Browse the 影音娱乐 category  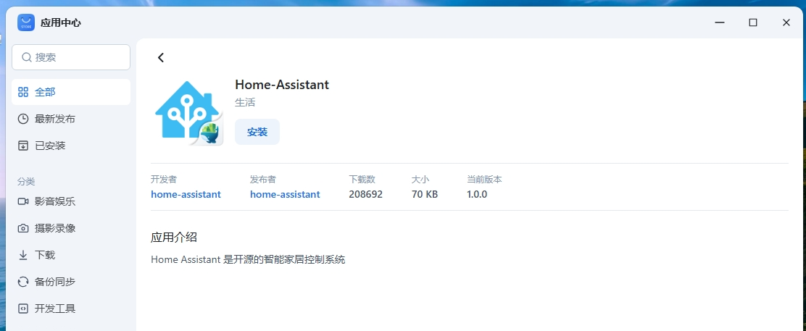point(71,201)
